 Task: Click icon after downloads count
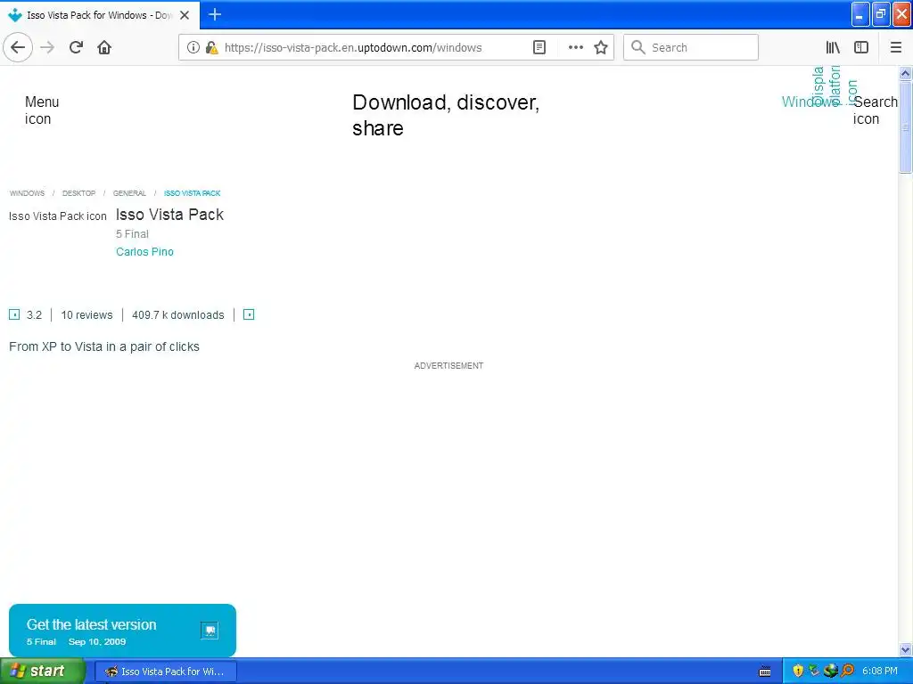pos(249,314)
